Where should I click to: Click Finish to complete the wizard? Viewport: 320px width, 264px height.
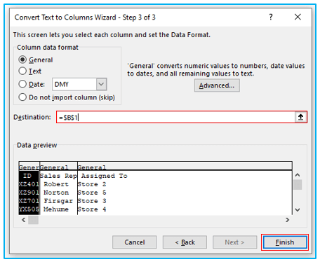(x=285, y=242)
